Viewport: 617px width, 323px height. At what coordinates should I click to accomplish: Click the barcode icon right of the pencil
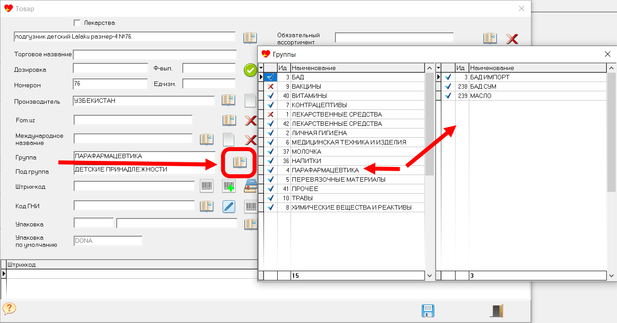pos(251,206)
